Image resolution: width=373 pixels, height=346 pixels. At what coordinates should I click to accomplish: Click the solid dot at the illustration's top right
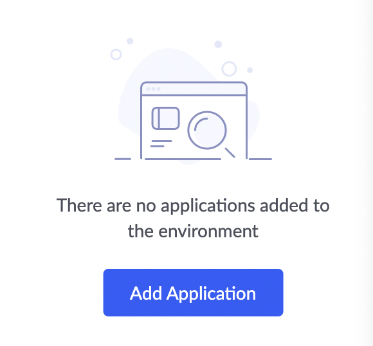pos(218,44)
